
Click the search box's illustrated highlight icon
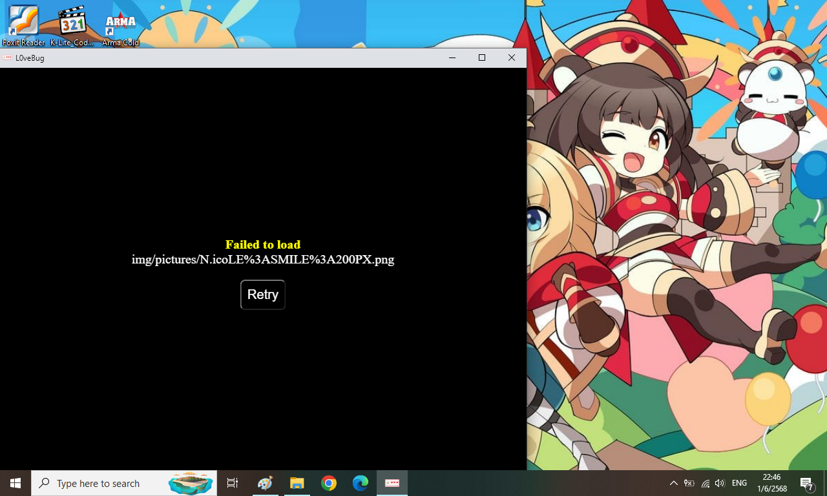click(x=191, y=483)
